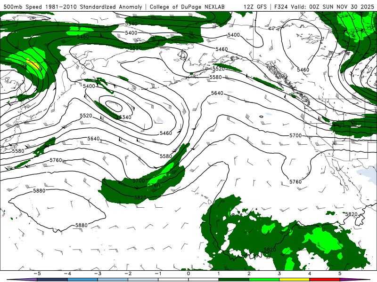The width and height of the screenshot is (377, 282).
Task: Click the 'F324 Valid: 00Z SUN NOV 30 2025' text
Action: (324, 7)
